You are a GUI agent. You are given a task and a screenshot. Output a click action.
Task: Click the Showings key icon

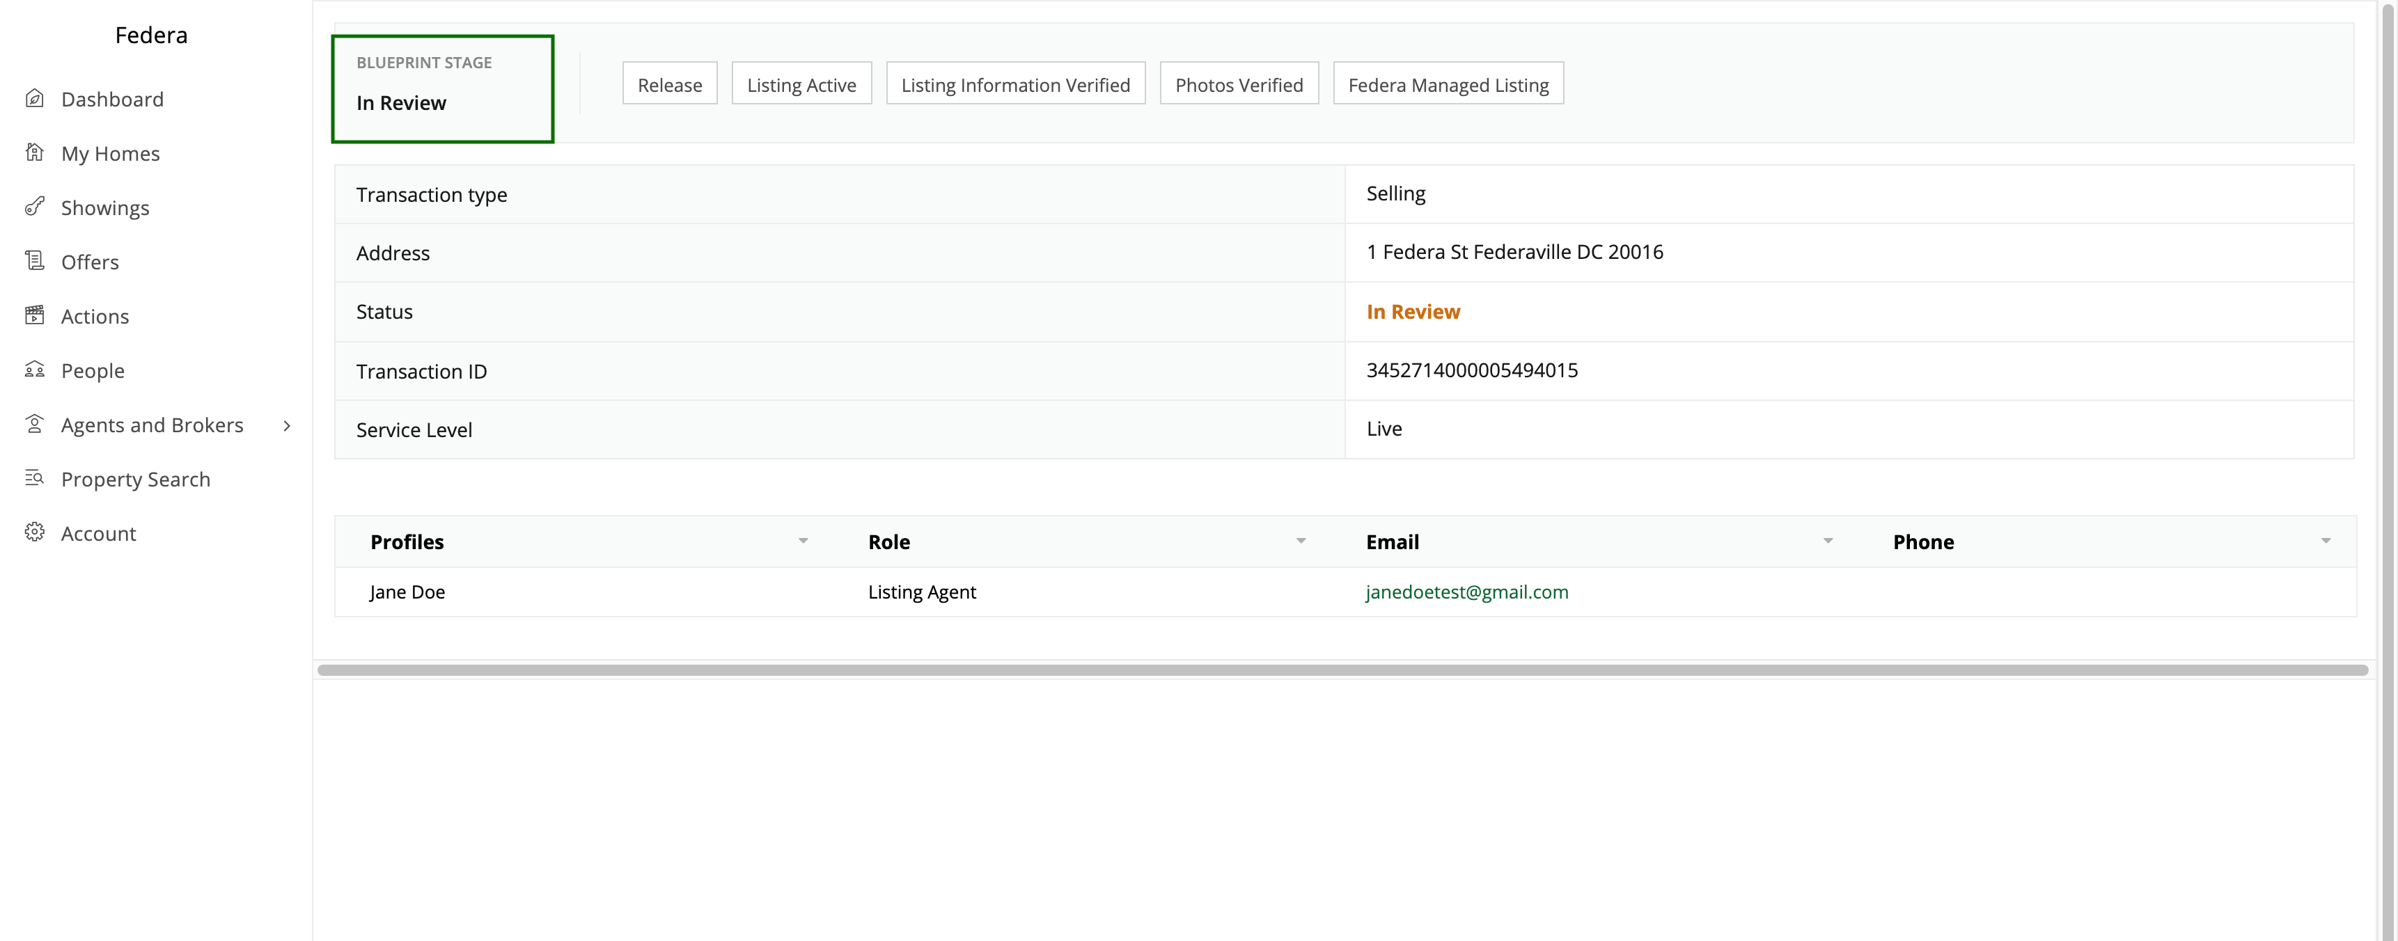[34, 207]
